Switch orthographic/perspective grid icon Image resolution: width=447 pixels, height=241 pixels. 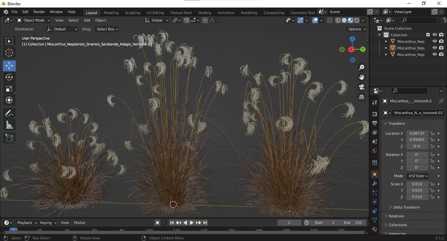(362, 97)
